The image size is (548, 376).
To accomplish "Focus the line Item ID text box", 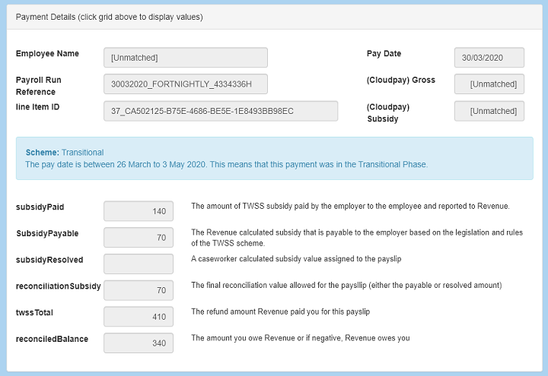I will 221,111.
